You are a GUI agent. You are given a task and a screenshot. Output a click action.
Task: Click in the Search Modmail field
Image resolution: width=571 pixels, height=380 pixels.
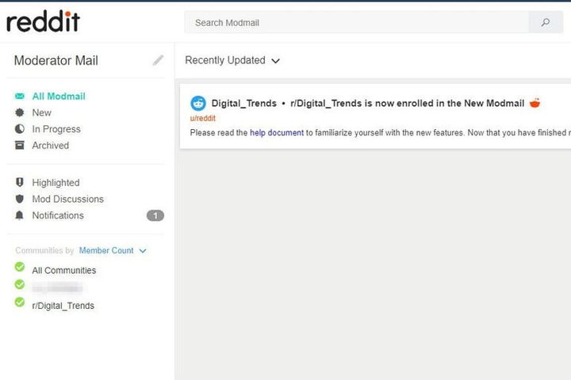click(357, 23)
